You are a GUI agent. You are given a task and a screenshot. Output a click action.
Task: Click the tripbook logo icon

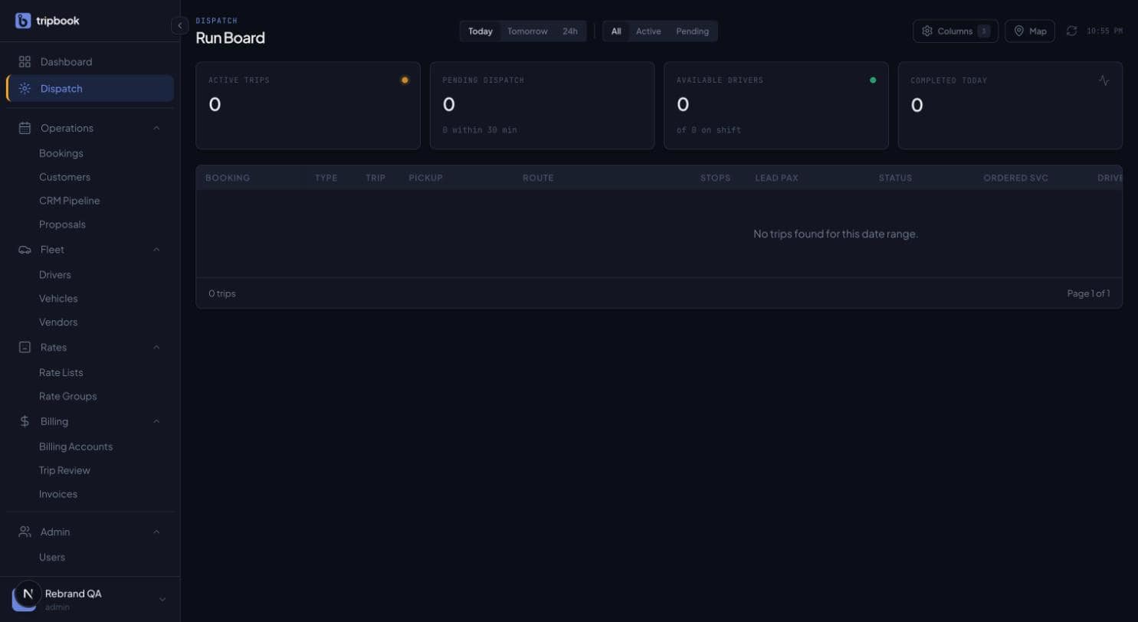(23, 21)
